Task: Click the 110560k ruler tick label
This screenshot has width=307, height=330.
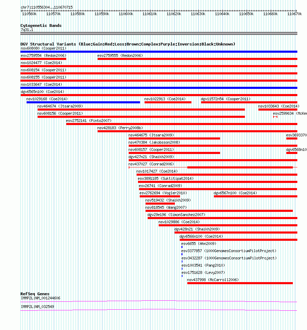Action: [x=29, y=14]
